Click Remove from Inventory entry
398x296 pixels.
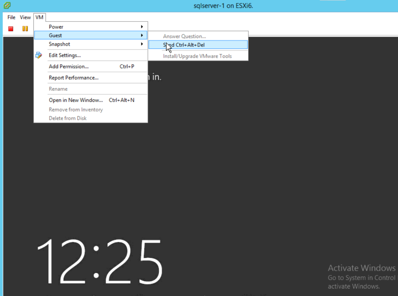tap(90, 110)
